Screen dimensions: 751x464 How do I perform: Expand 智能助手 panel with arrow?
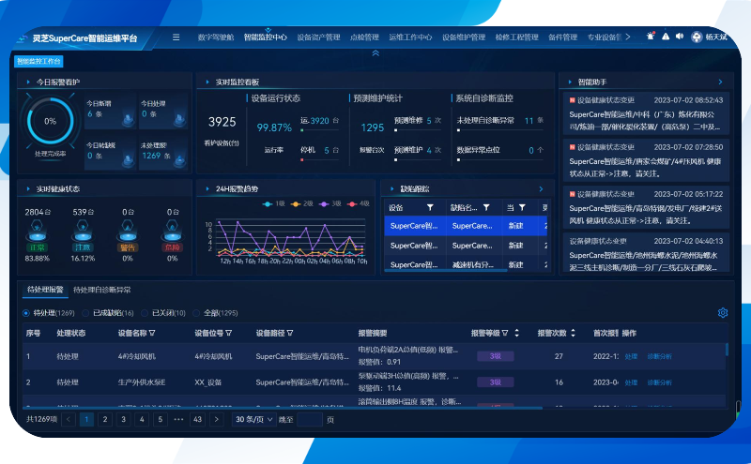coord(720,82)
